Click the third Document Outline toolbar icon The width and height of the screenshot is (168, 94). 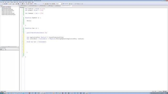pyautogui.click(x=6, y=50)
